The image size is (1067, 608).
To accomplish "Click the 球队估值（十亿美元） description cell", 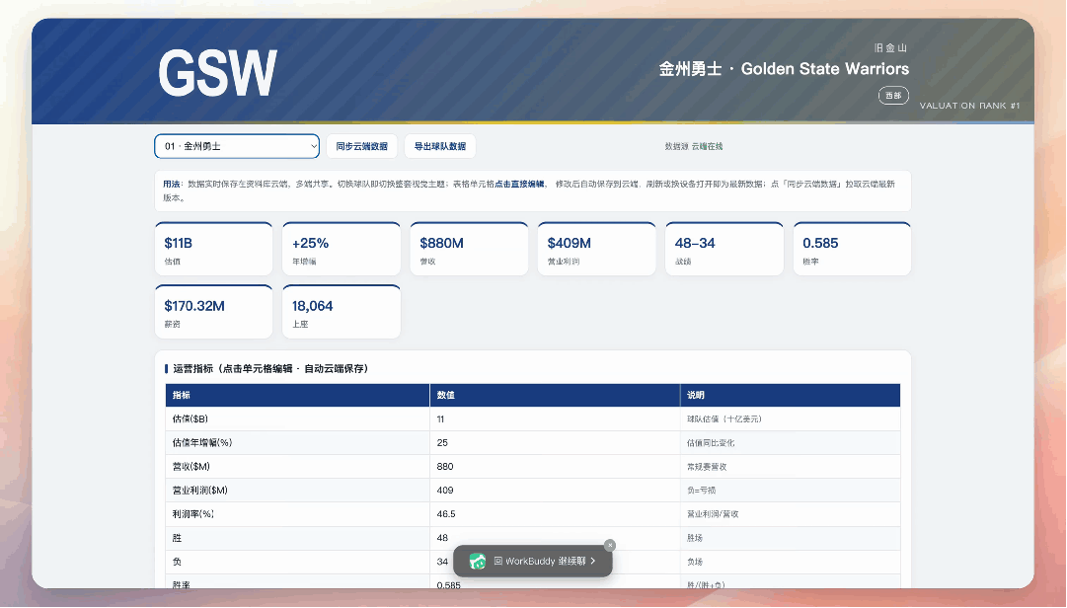I will coord(790,418).
